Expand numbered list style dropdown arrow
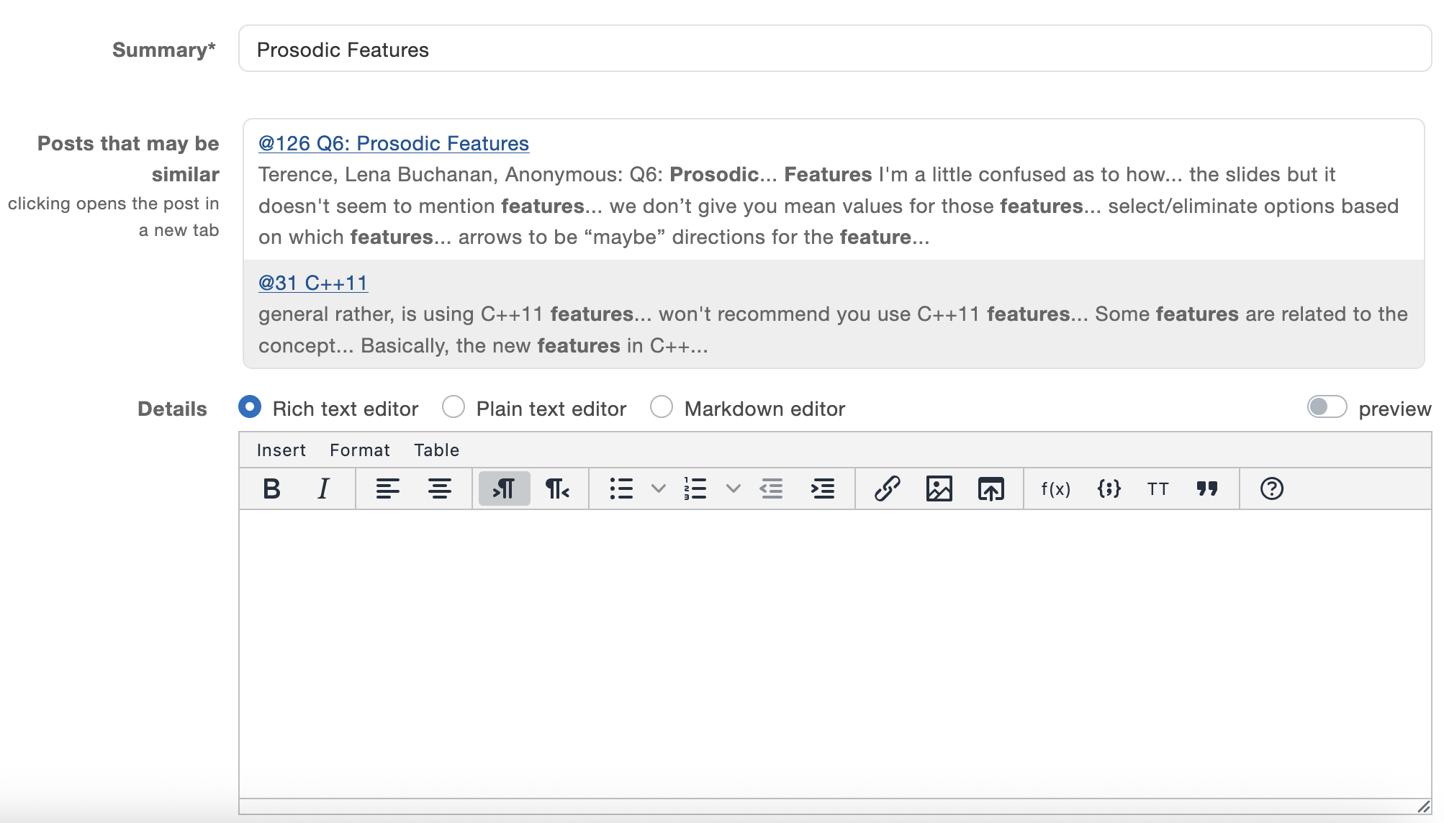This screenshot has height=823, width=1444. (733, 489)
